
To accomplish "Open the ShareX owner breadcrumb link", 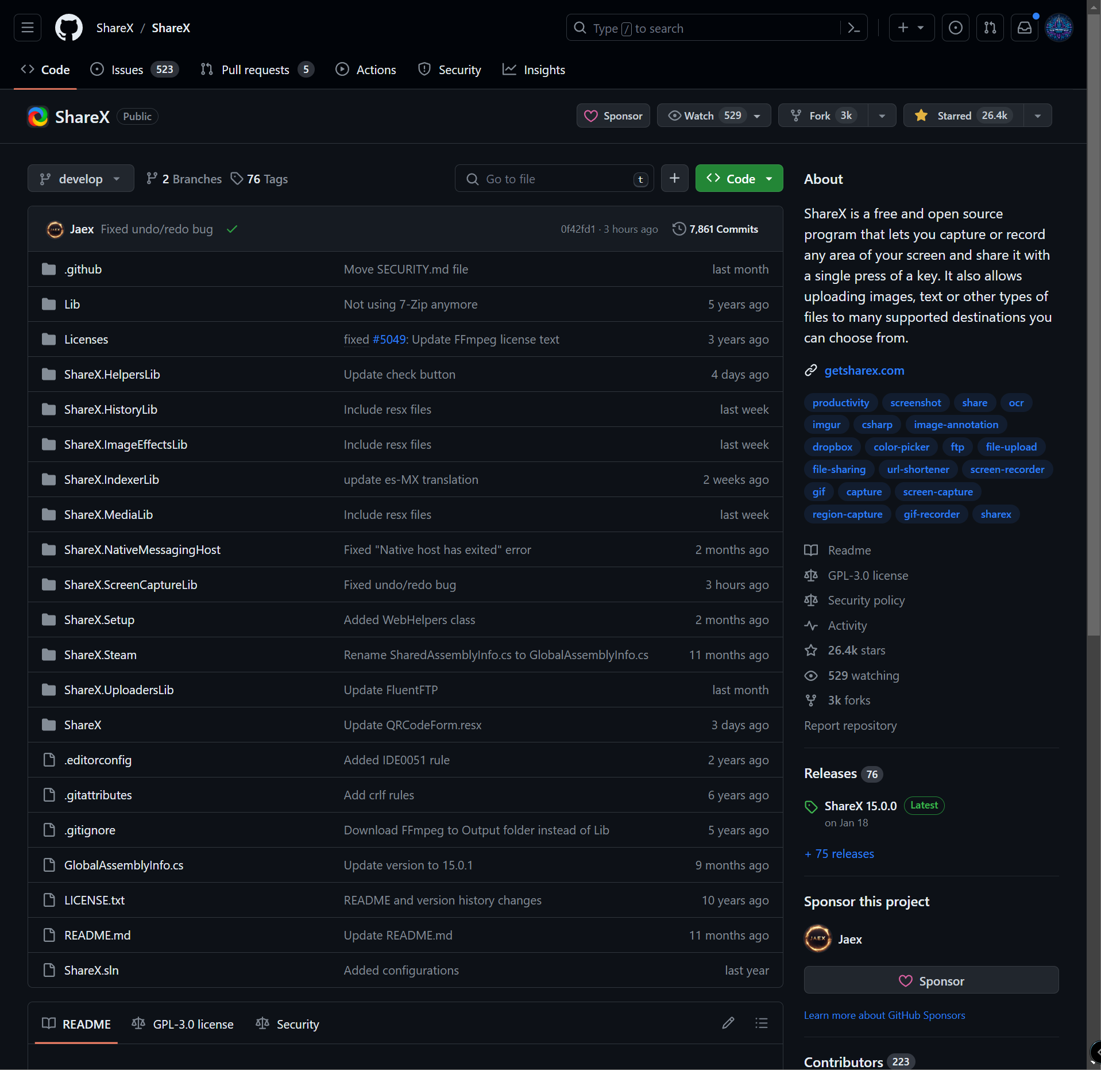I will coord(115,28).
